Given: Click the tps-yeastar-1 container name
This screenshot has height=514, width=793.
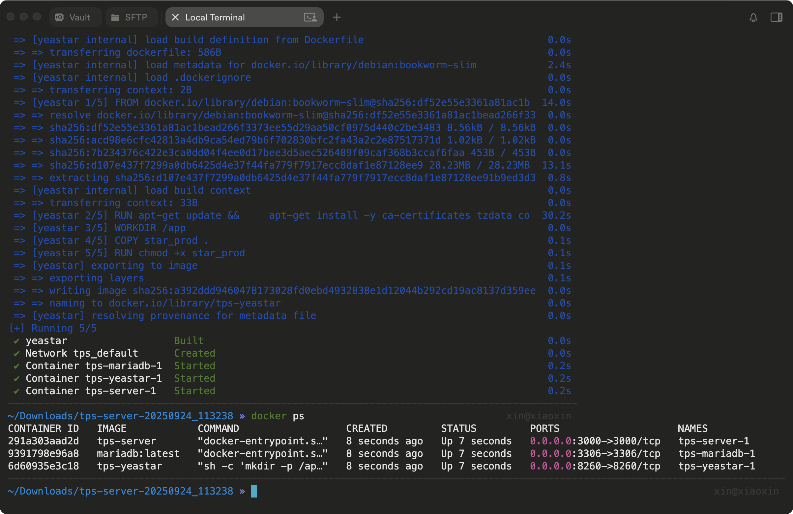Looking at the screenshot, I should pyautogui.click(x=717, y=466).
